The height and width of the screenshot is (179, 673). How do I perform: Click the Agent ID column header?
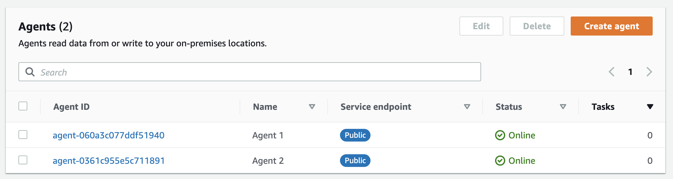71,107
